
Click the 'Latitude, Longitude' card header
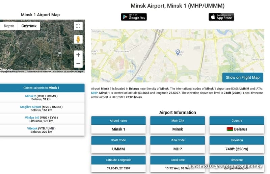click(118, 160)
